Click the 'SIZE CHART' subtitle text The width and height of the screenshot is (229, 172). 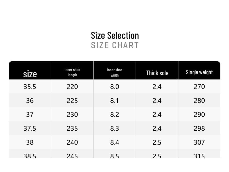115,45
